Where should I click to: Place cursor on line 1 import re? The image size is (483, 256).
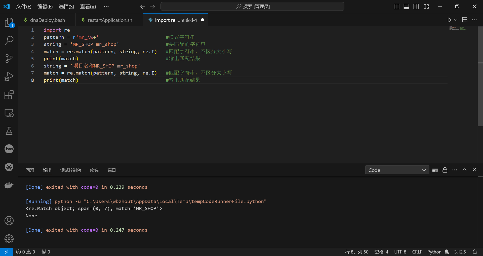pyautogui.click(x=57, y=30)
